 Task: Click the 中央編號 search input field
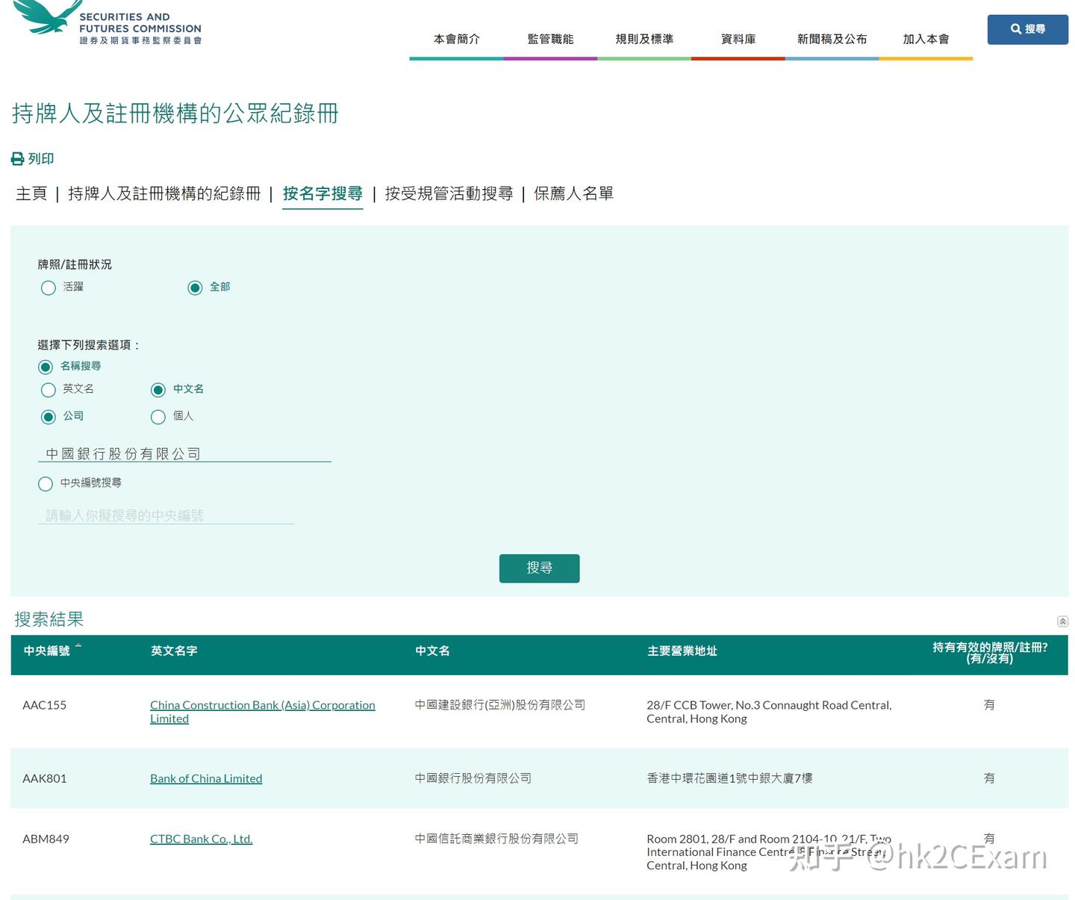coord(166,515)
